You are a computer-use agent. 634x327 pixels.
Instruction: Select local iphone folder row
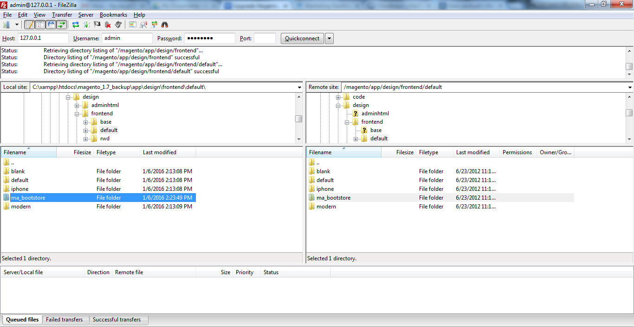(x=98, y=189)
